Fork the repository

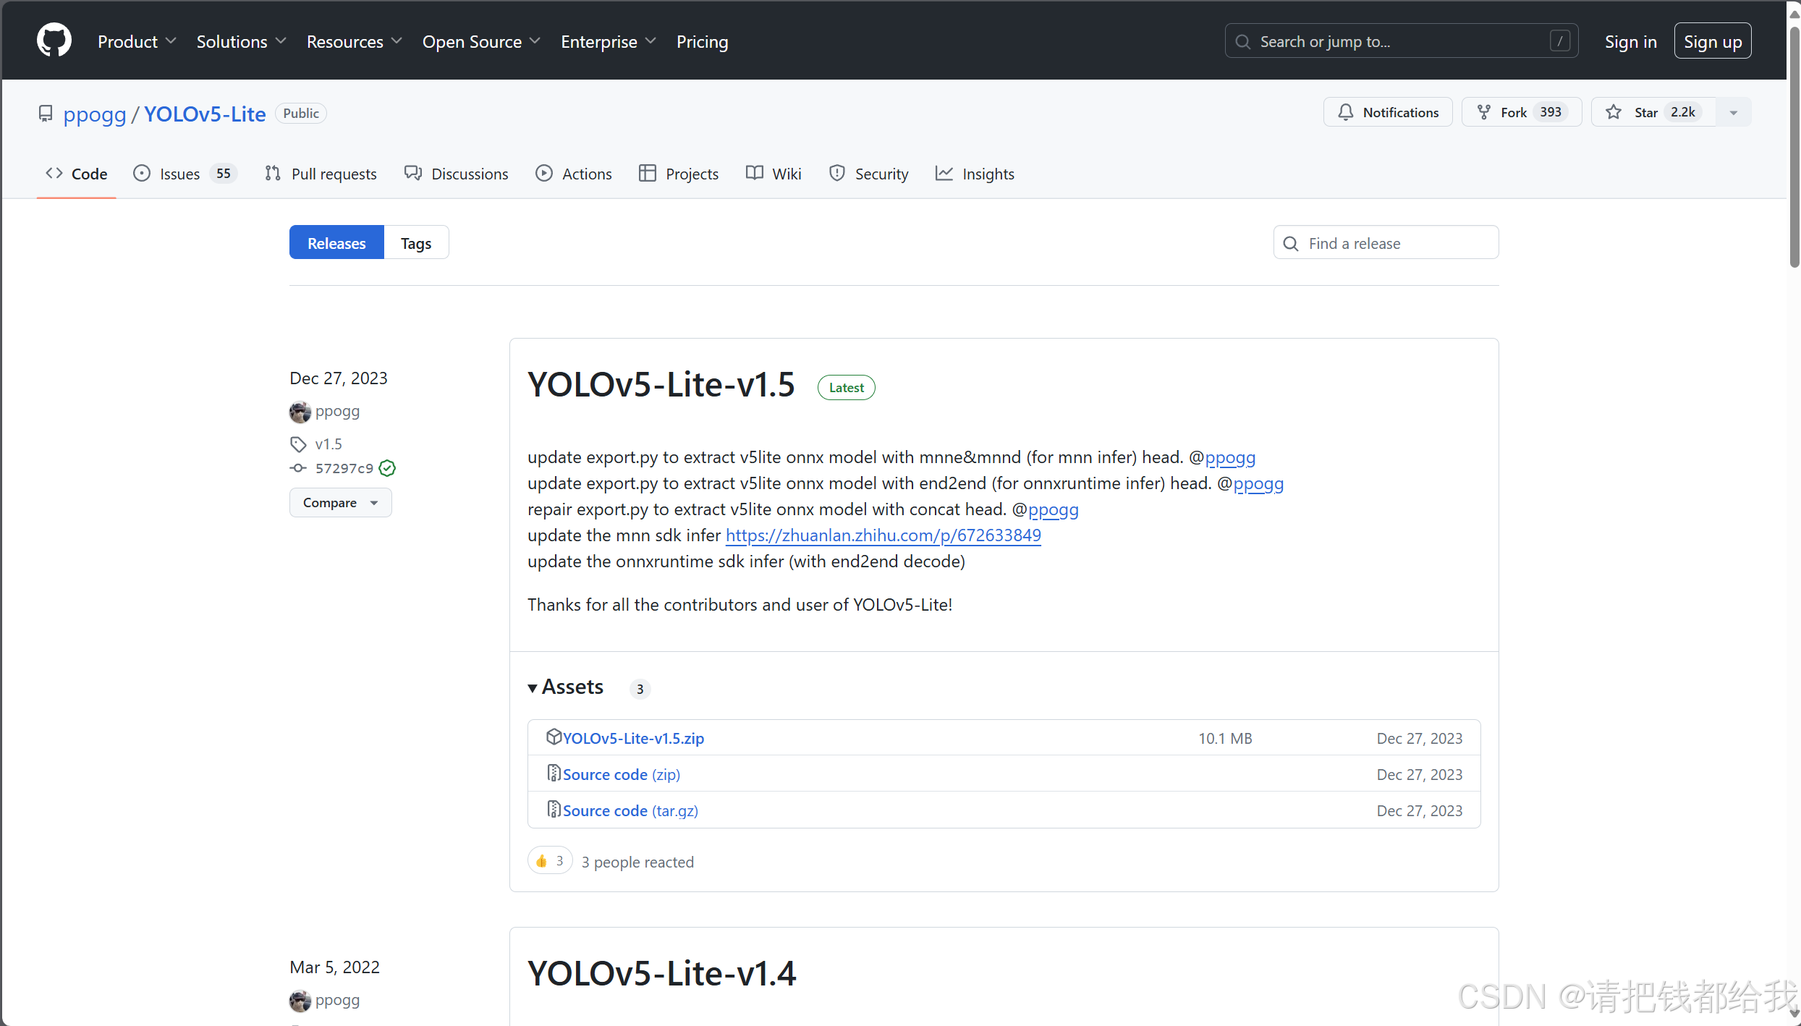click(1522, 112)
